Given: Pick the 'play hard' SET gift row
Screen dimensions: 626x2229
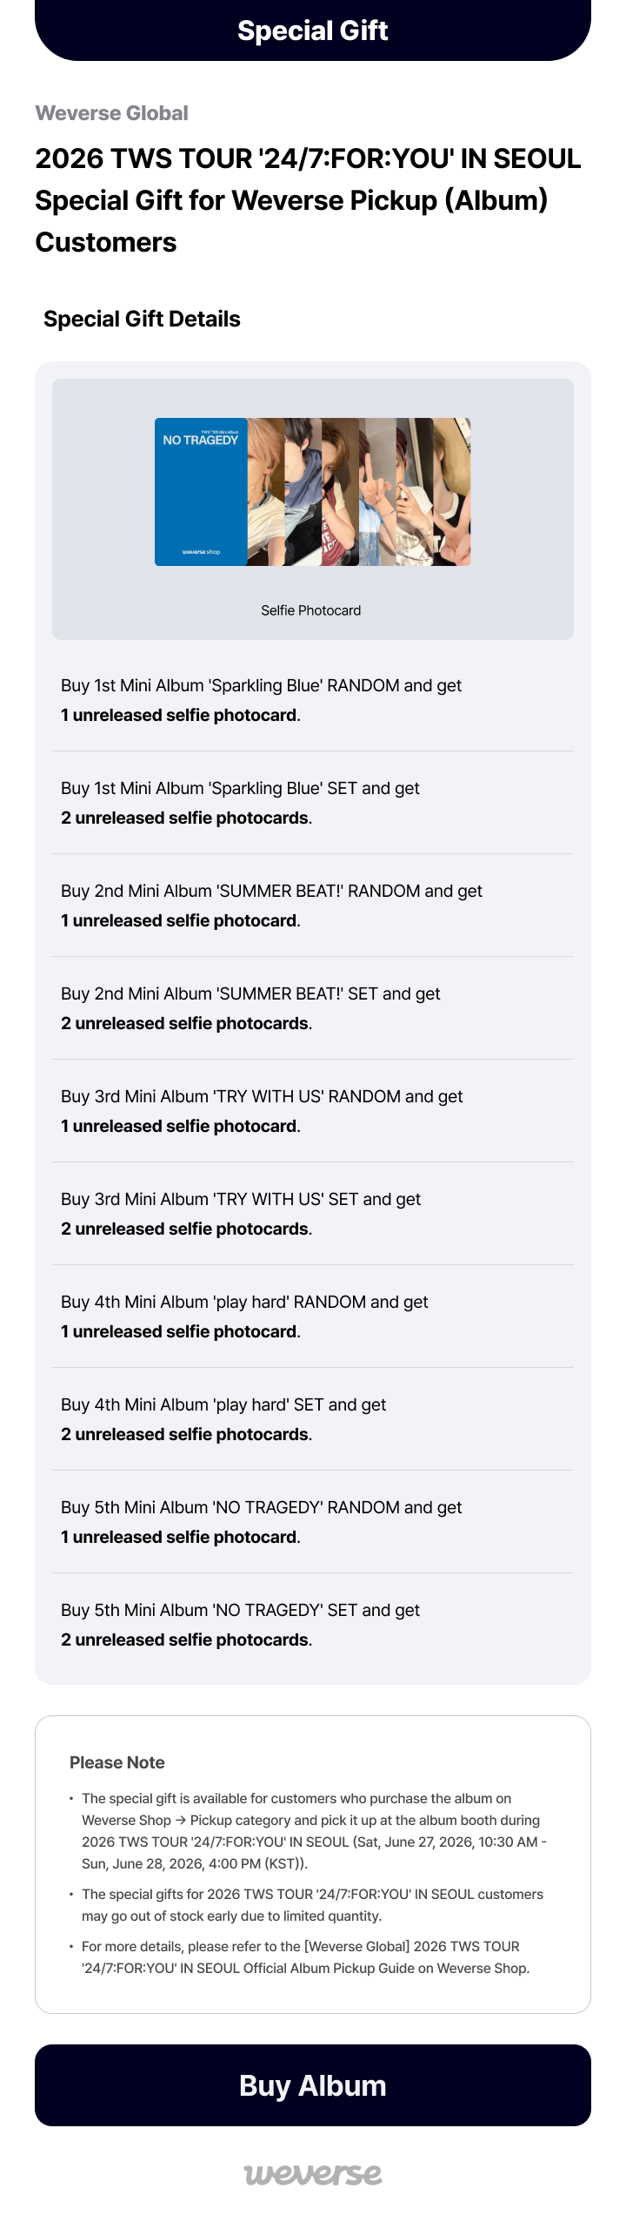Looking at the screenshot, I should click(x=313, y=1419).
